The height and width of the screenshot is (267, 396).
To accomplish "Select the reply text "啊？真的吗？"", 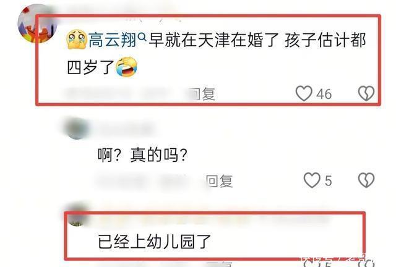I will (143, 155).
